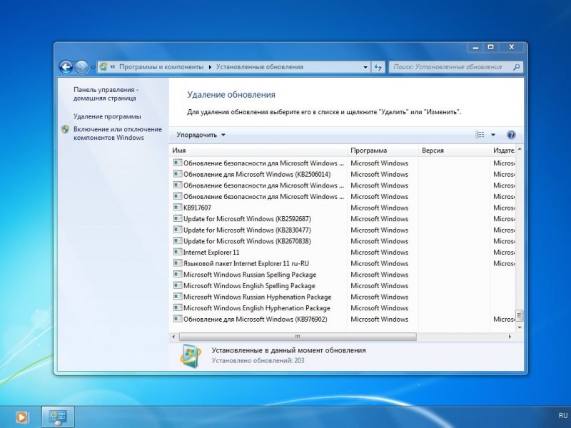Click icon of the KB976902 update row

178,319
